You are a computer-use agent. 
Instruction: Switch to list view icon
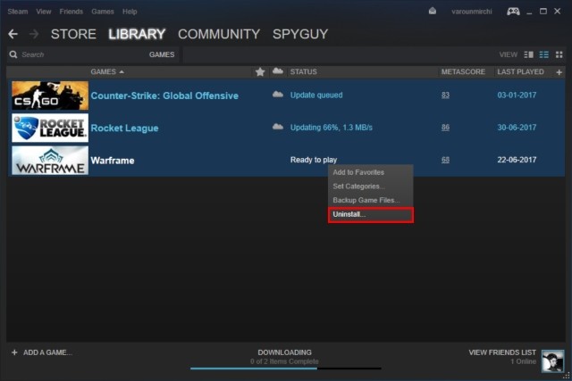[x=544, y=54]
